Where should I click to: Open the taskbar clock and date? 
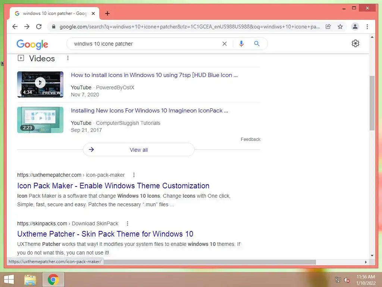(x=366, y=280)
